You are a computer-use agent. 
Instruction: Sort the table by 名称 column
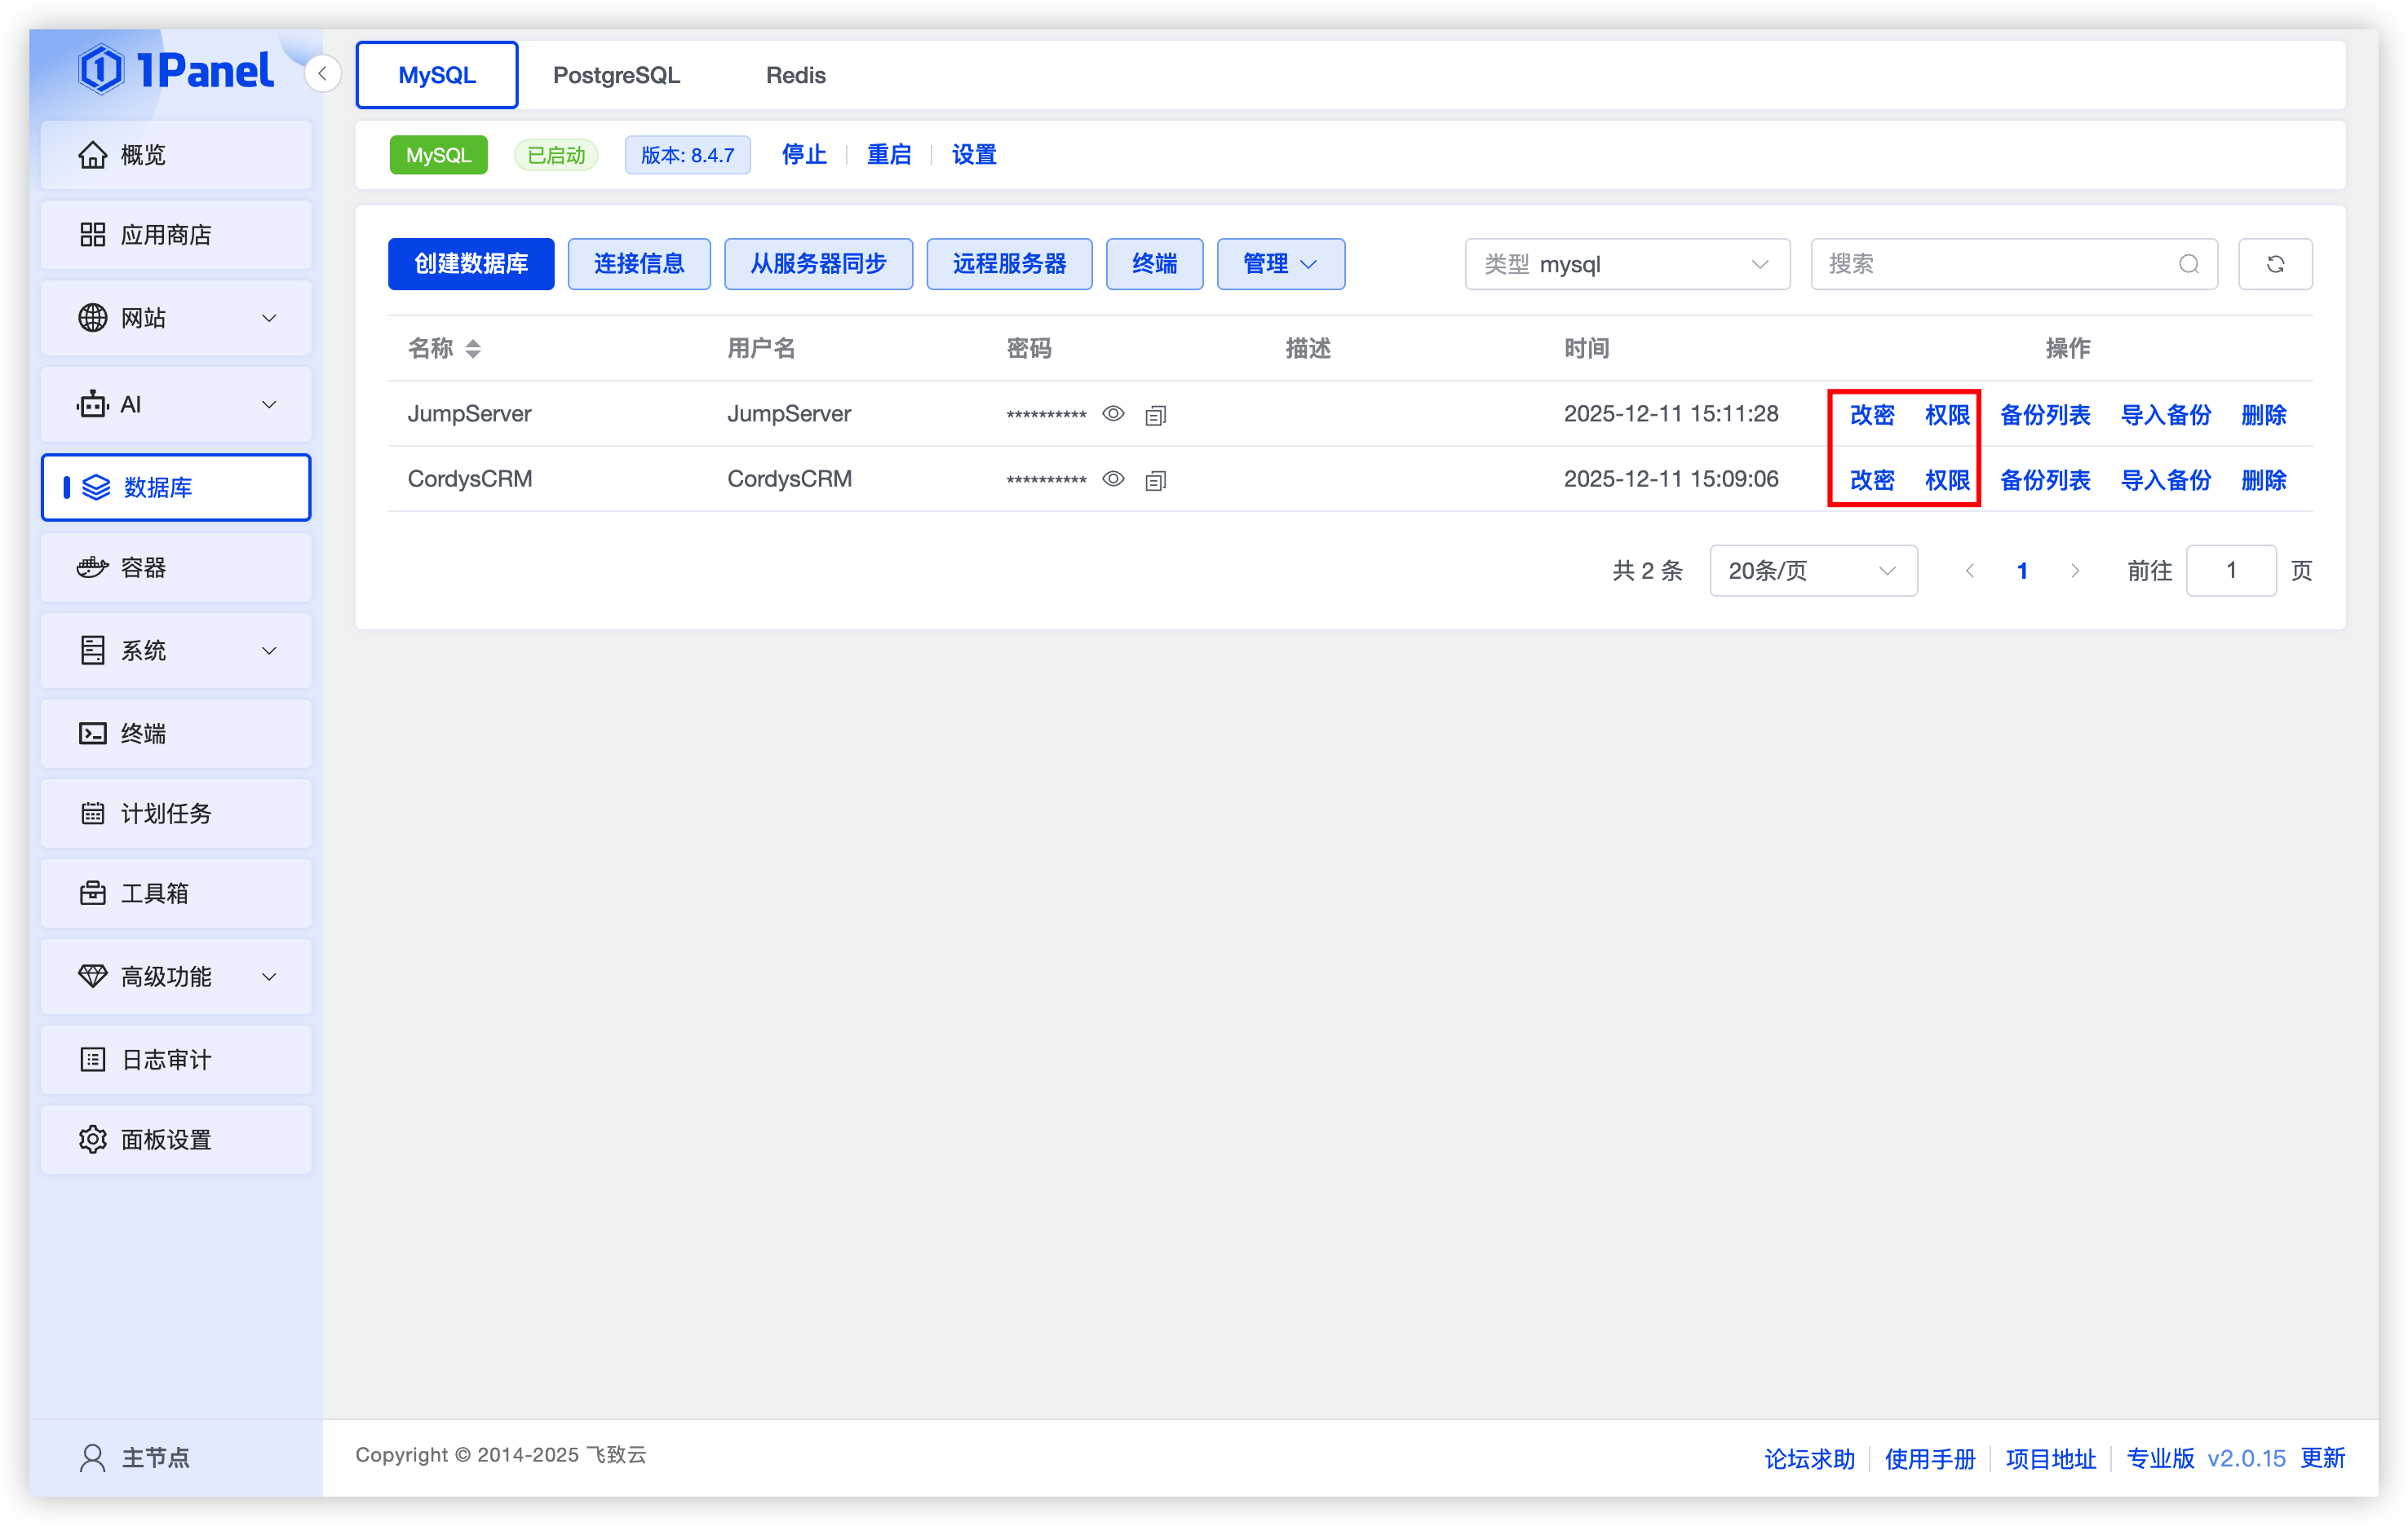point(472,349)
